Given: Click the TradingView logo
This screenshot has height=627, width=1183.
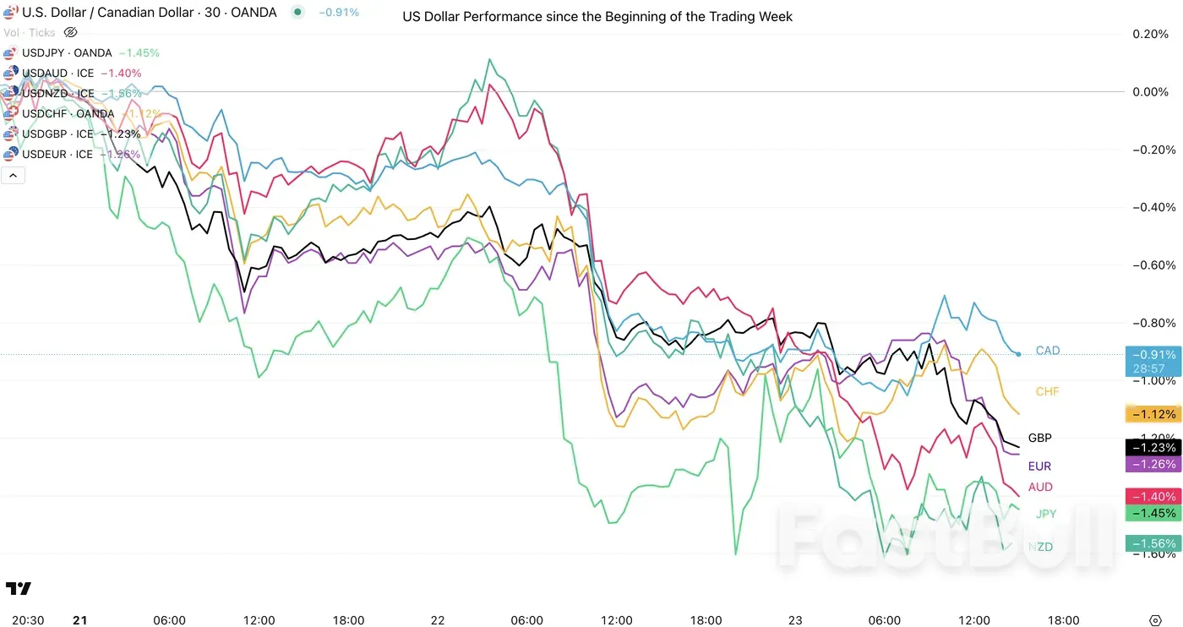Looking at the screenshot, I should tap(18, 589).
